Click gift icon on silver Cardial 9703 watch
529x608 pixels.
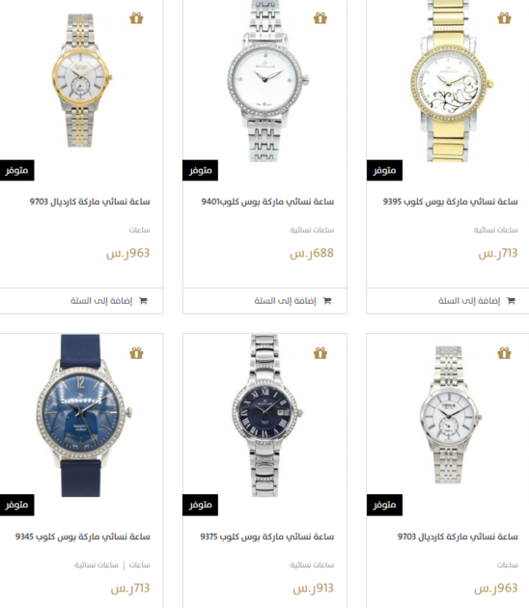(504, 353)
